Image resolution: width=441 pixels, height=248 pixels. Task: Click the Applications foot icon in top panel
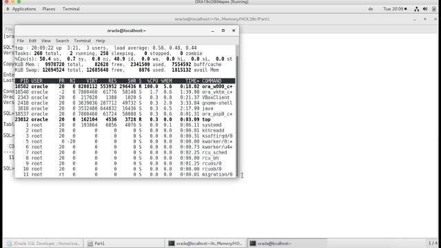pyautogui.click(x=8, y=9)
